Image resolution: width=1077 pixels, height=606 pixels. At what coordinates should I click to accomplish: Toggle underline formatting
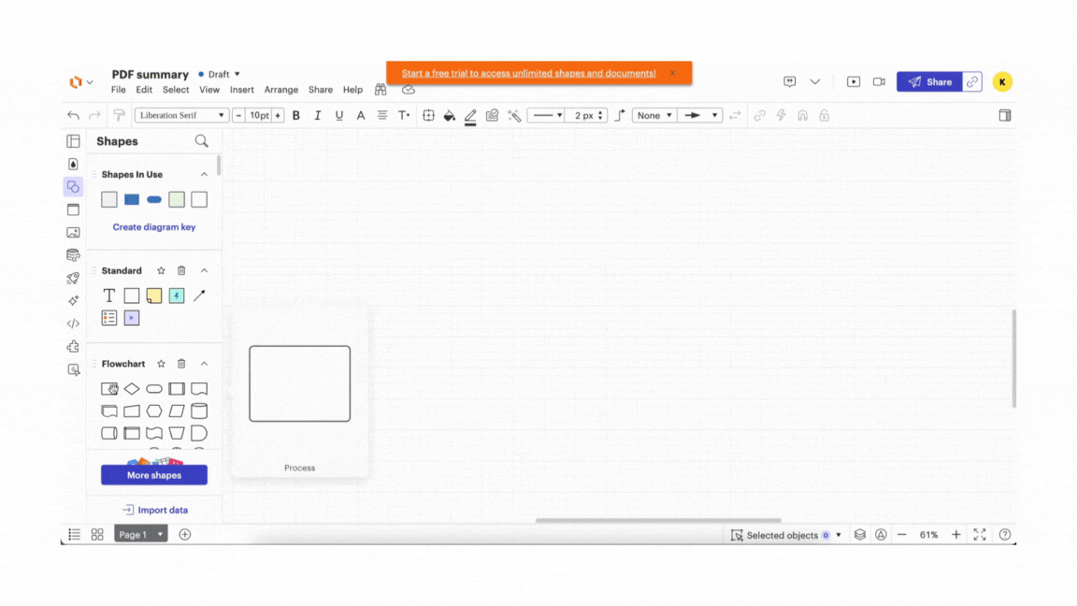[339, 115]
